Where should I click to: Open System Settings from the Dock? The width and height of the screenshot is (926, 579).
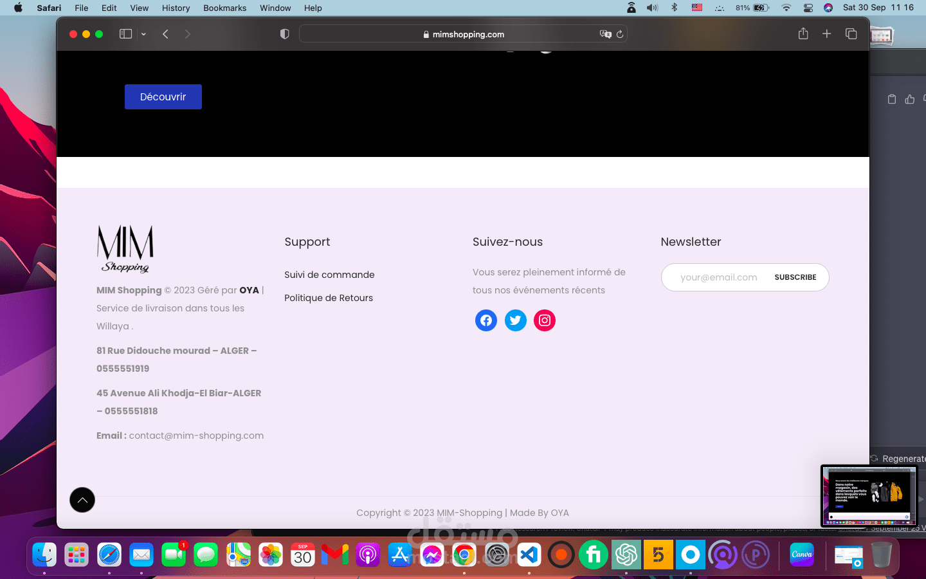(x=497, y=555)
